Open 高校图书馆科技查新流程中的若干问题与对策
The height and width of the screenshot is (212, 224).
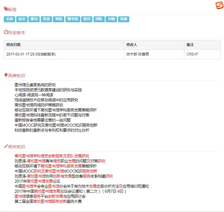click(x=52, y=115)
